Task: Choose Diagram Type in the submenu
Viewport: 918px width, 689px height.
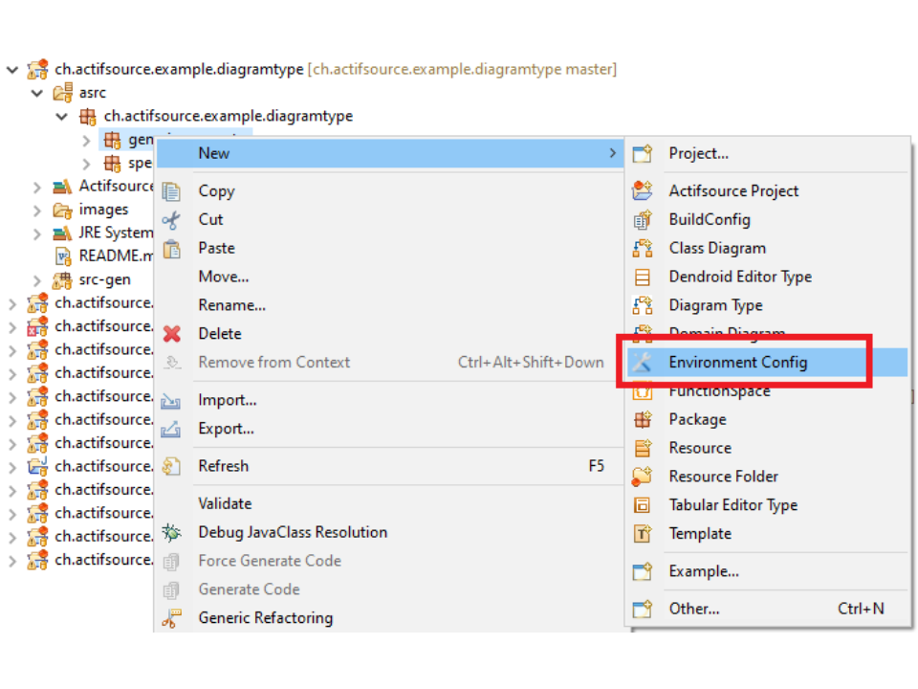Action: [x=715, y=305]
